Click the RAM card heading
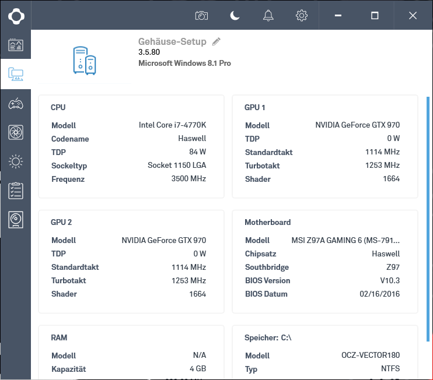Image resolution: width=433 pixels, height=380 pixels. [x=59, y=337]
